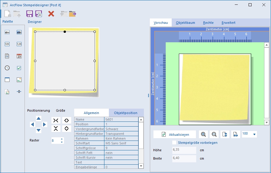Open the zoom percentage dropdown showing 100
This screenshot has width=271, height=173.
tap(254, 134)
